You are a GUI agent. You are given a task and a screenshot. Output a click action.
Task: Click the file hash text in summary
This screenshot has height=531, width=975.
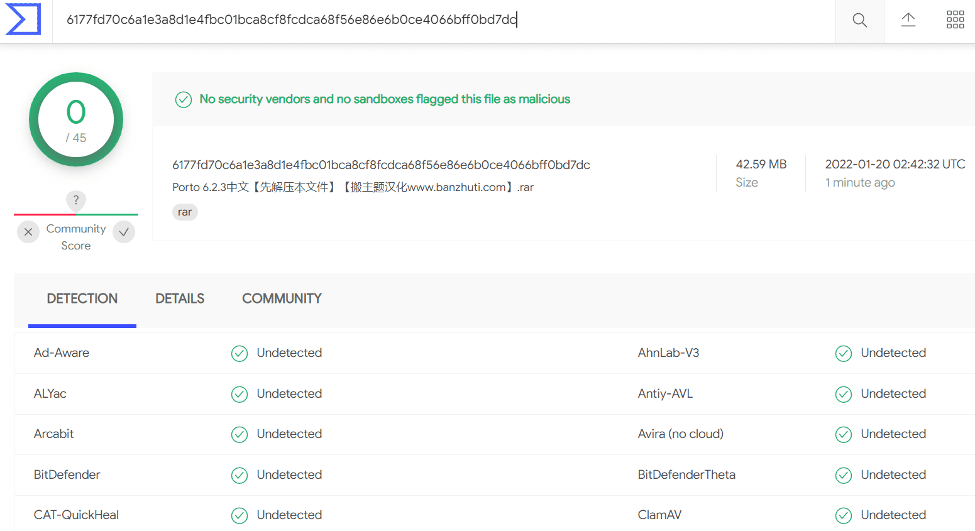coord(381,165)
